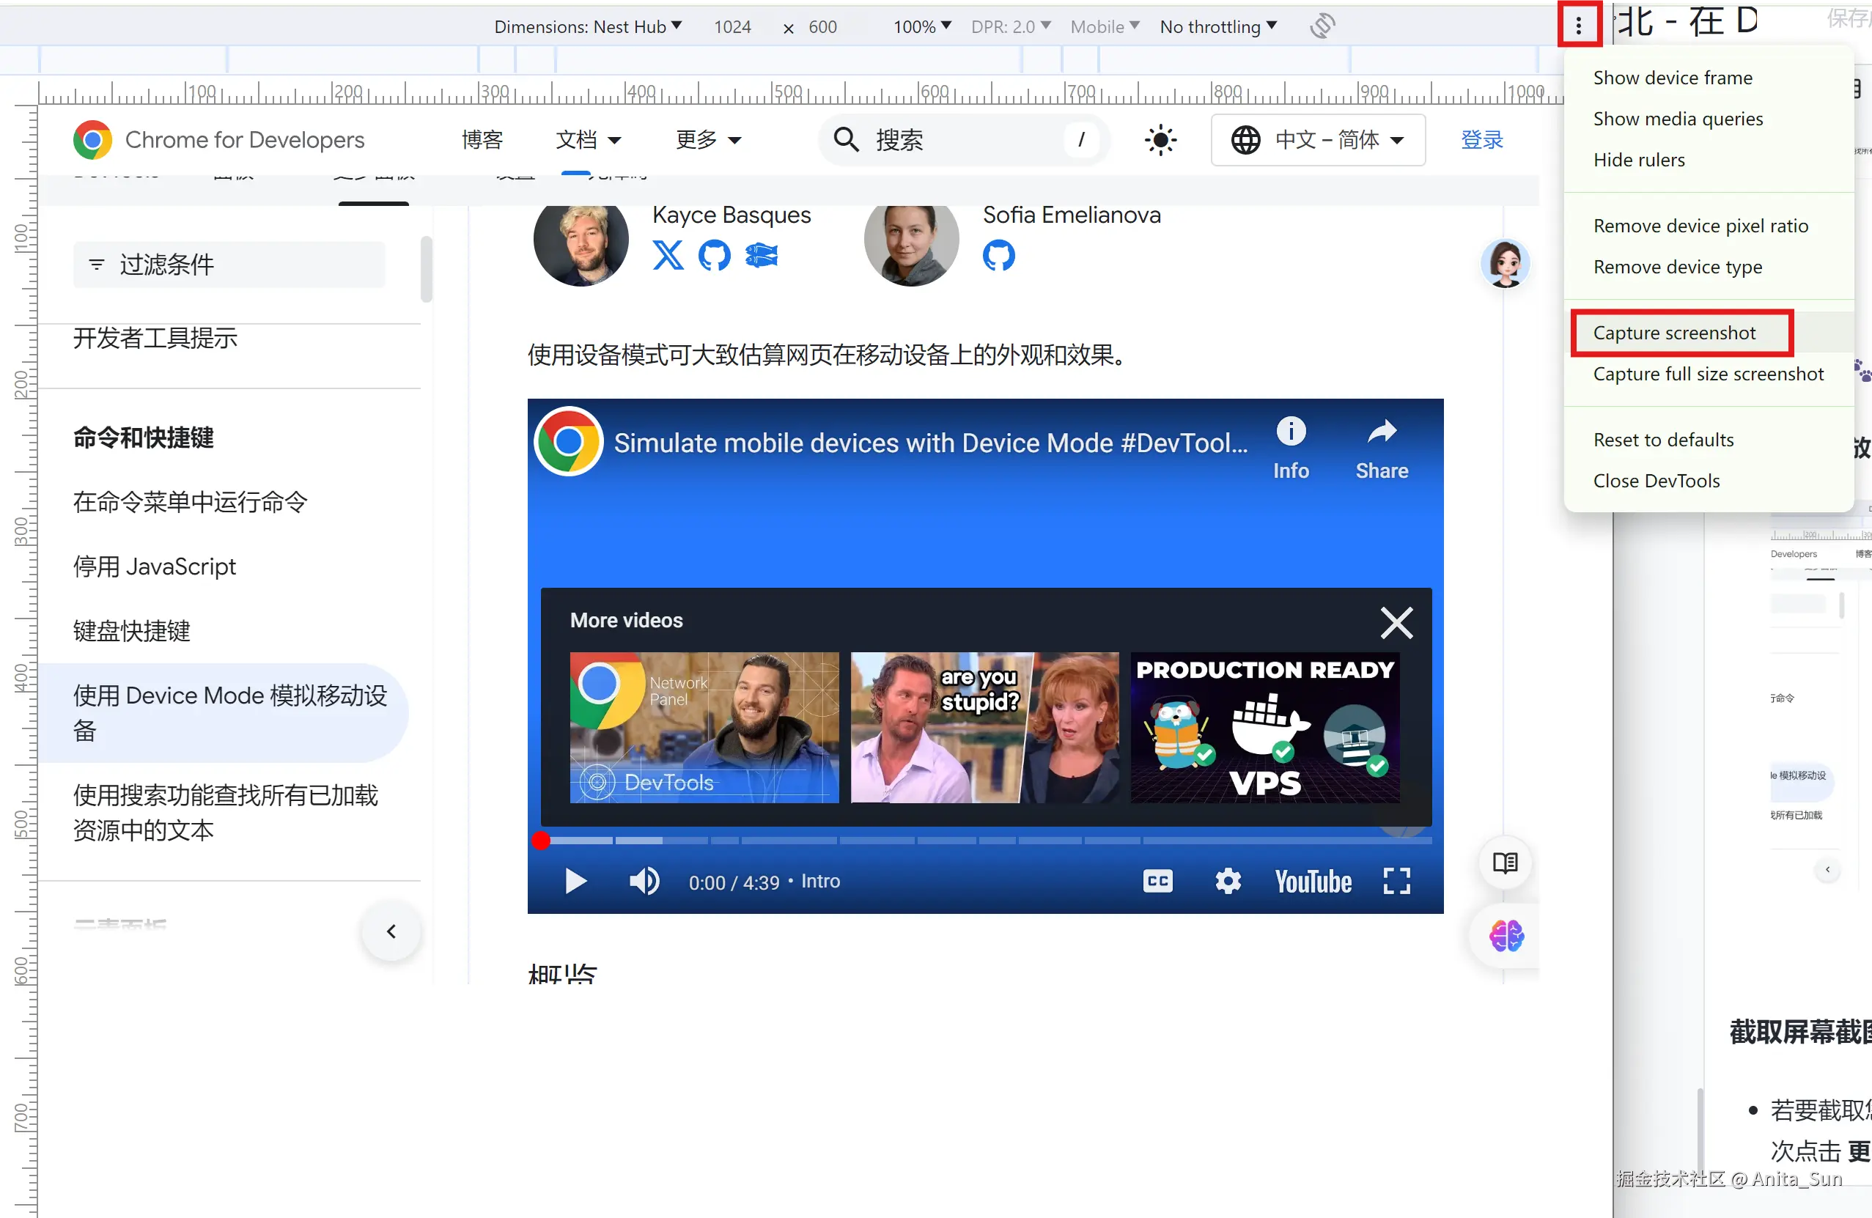
Task: Mute the video with speaker icon
Action: click(x=644, y=881)
